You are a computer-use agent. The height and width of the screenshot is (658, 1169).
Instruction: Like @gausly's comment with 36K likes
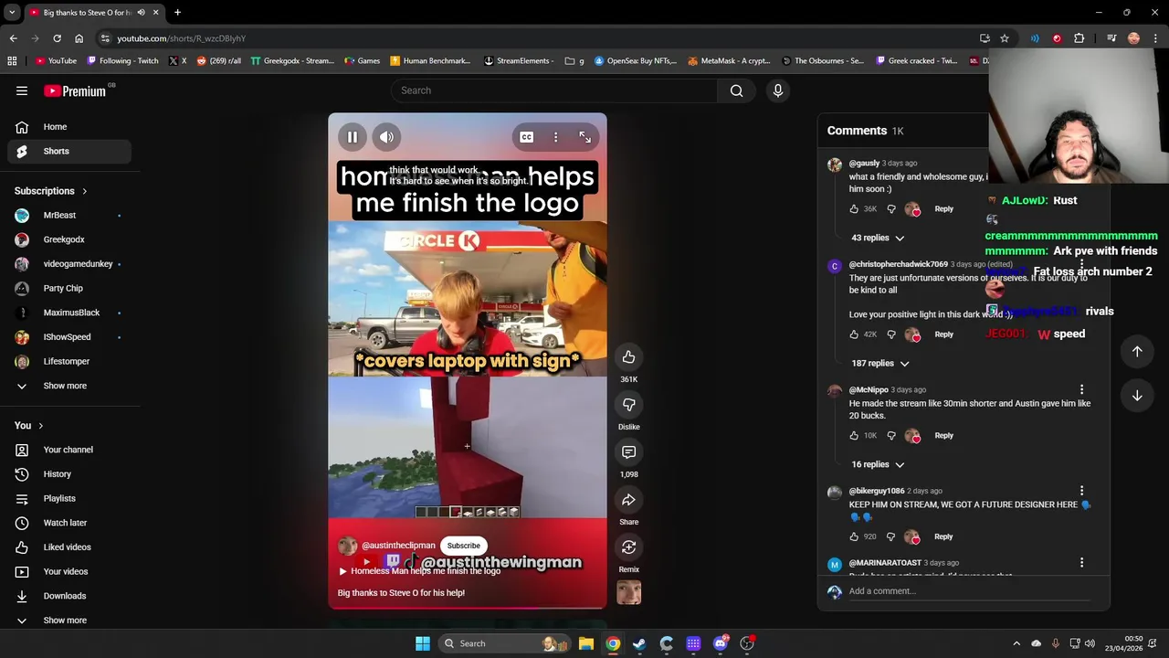(854, 209)
